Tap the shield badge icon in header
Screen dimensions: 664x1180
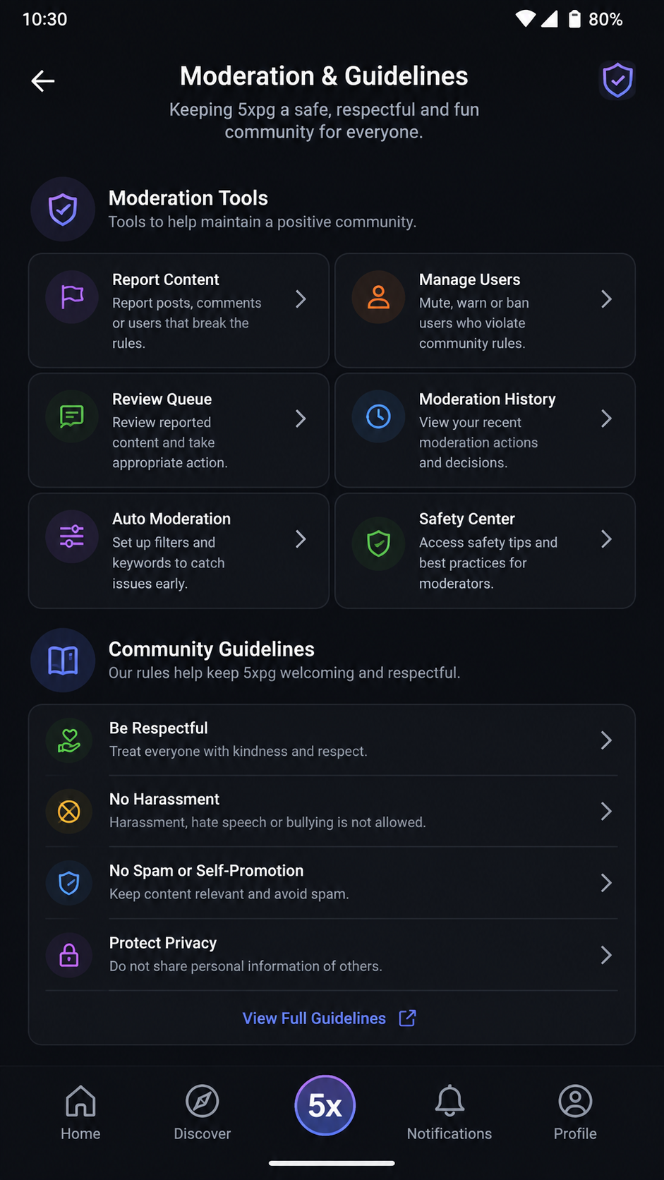(617, 80)
